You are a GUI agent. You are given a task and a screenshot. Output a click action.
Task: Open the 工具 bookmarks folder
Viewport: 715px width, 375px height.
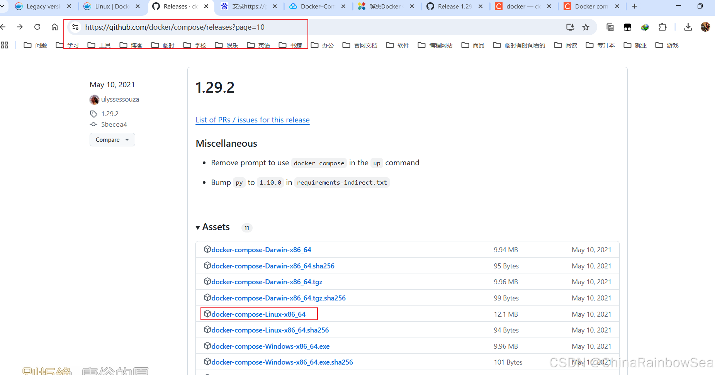[x=99, y=45]
